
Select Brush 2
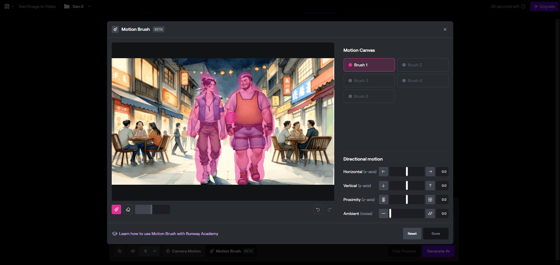(x=423, y=65)
